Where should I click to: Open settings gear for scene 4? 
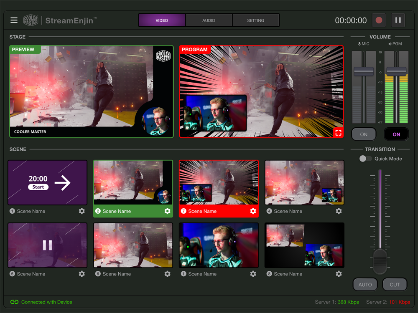tap(339, 211)
